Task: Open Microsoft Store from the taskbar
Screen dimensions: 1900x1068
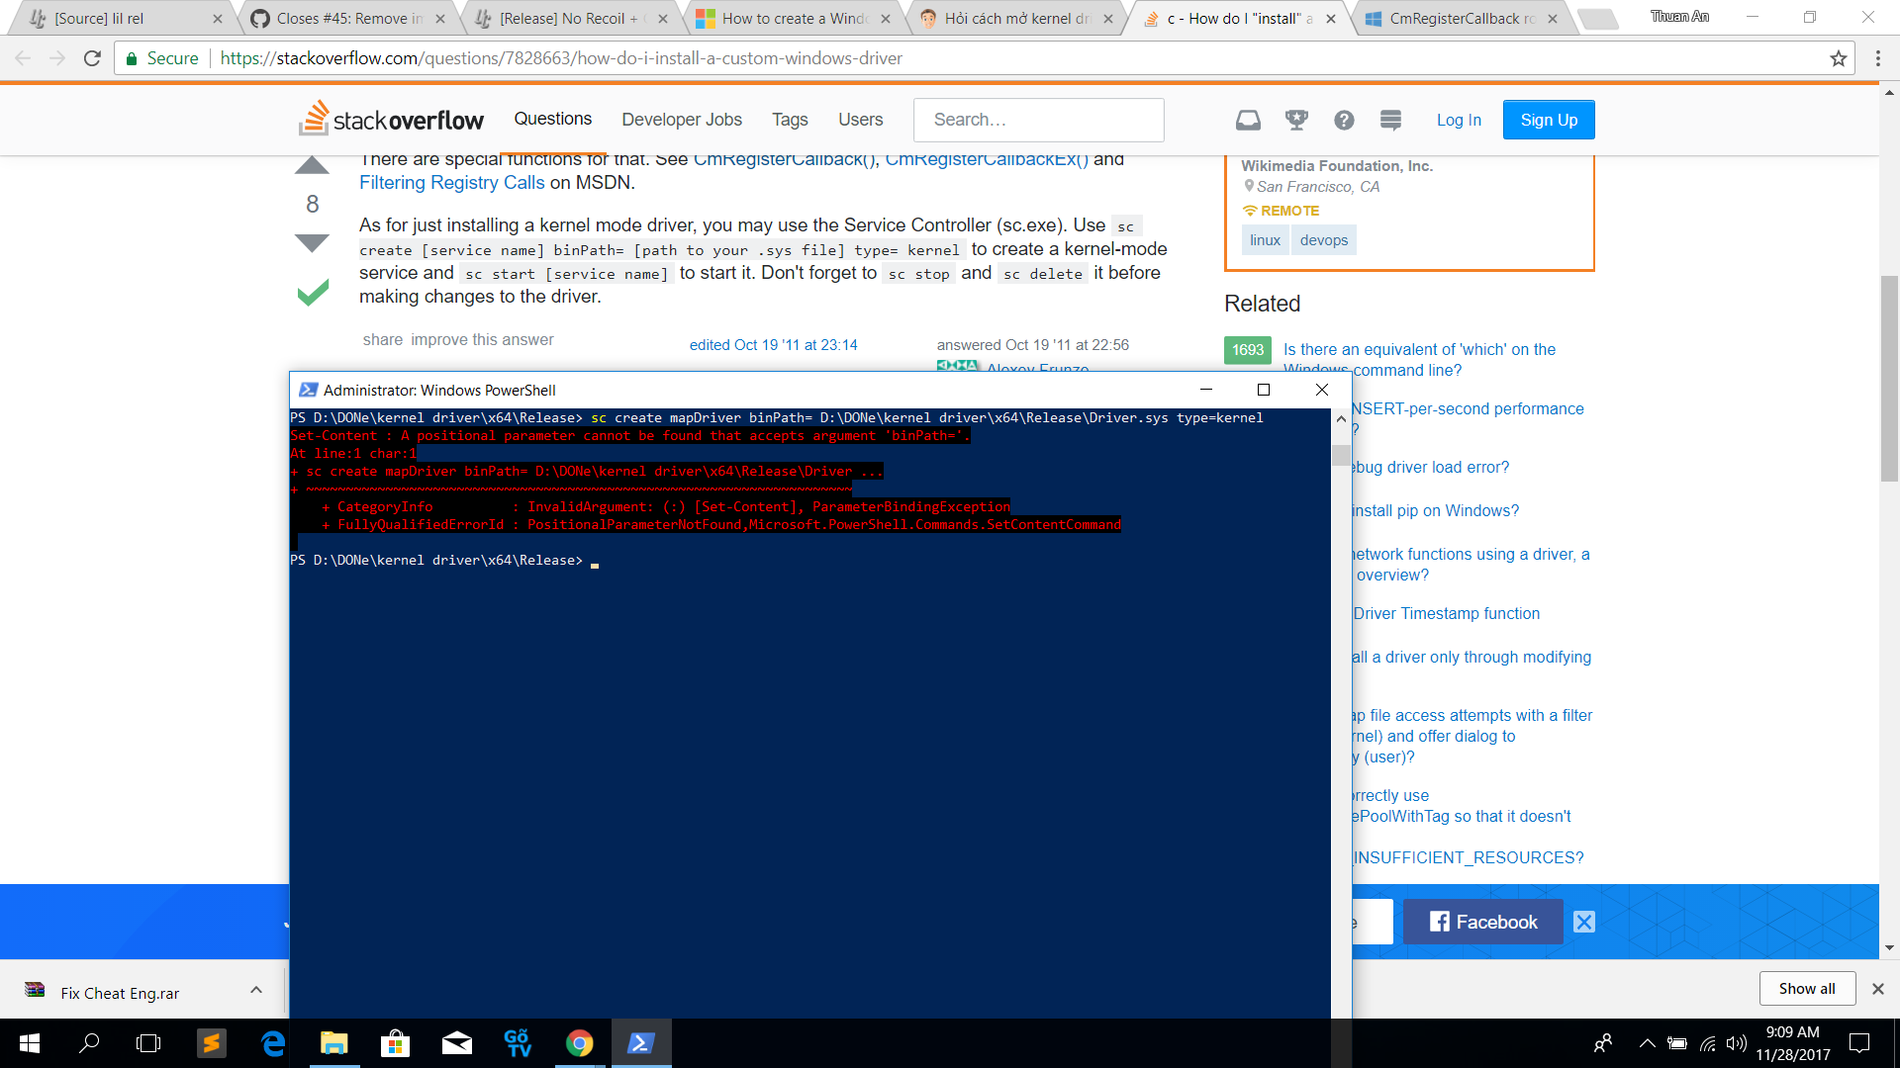Action: click(396, 1043)
